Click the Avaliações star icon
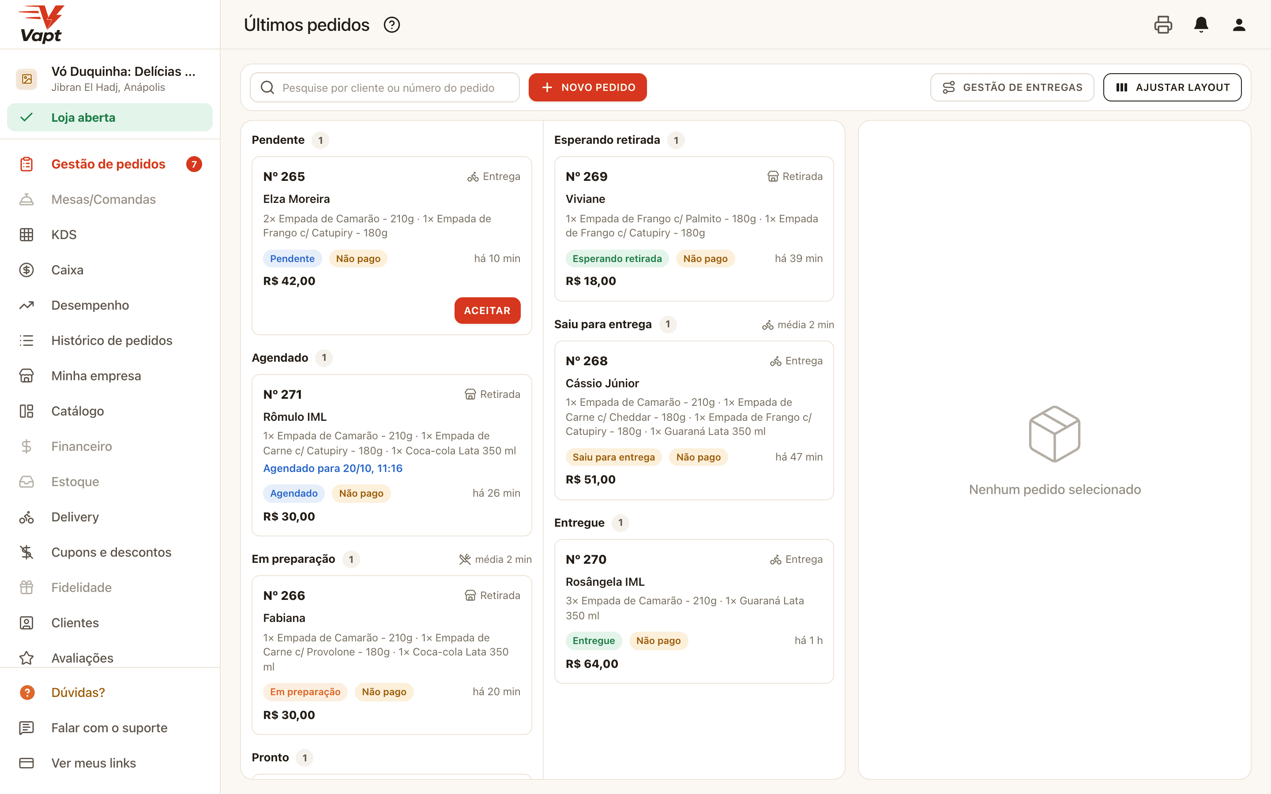This screenshot has height=794, width=1271. pyautogui.click(x=27, y=658)
